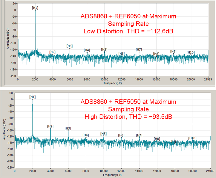Click the 21989 frequency tick in REF5050 plot
216x178 pixels.
coord(210,171)
